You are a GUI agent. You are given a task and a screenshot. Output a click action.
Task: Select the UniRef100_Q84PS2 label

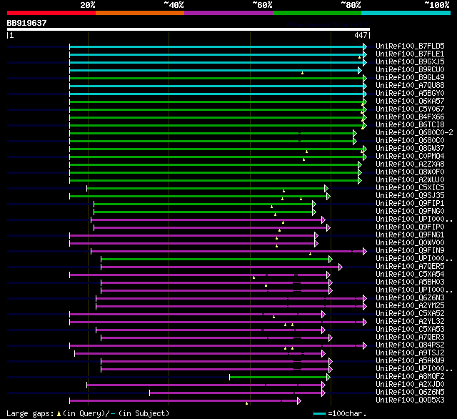(410, 345)
